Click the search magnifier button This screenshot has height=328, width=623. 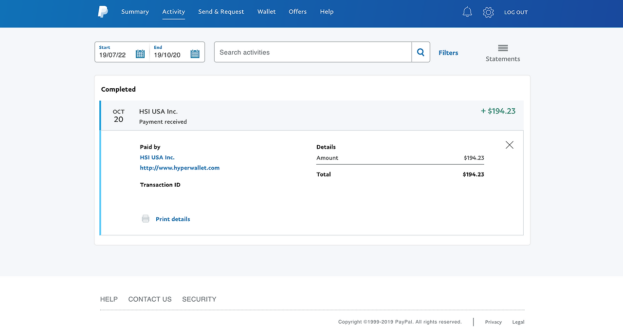click(x=421, y=52)
